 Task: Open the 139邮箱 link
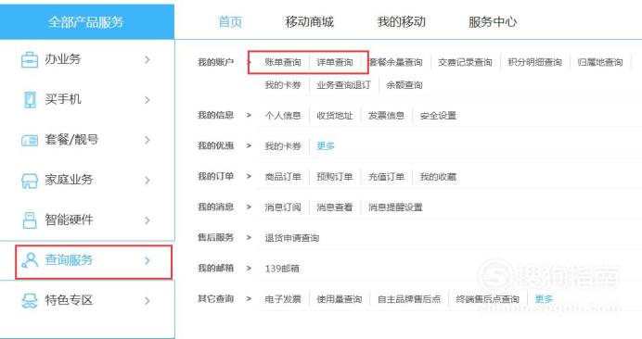coord(282,269)
